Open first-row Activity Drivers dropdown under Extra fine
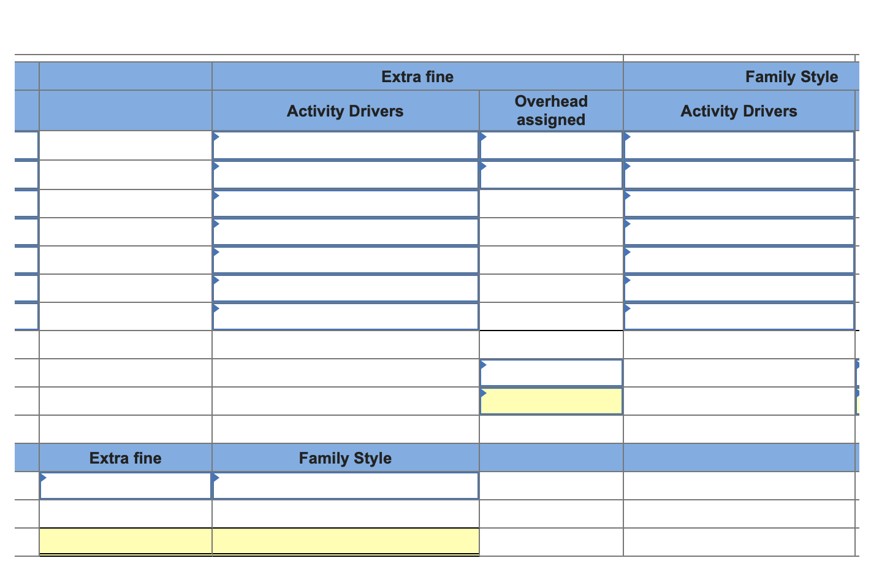 [345, 145]
